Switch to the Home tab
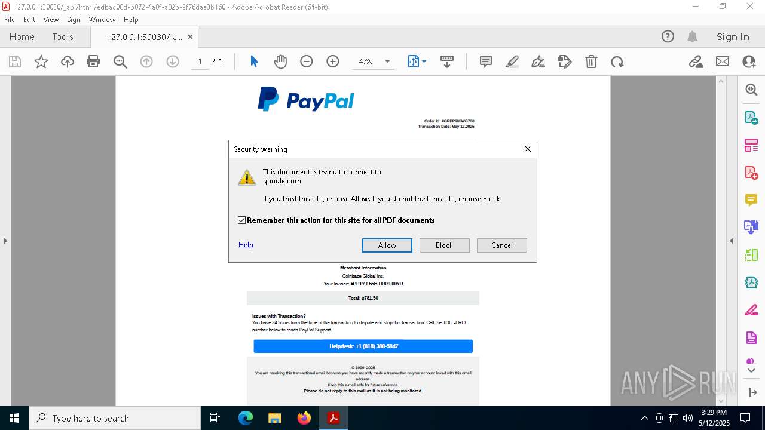This screenshot has height=430, width=765. tap(22, 36)
